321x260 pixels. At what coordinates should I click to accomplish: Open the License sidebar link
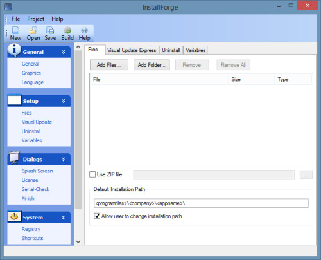[30, 180]
